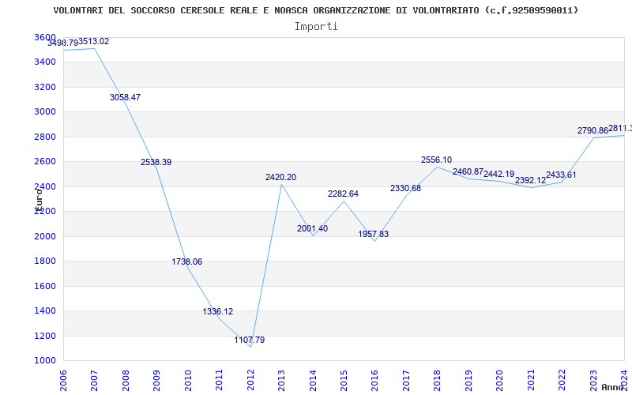Click the 3000 y-axis tick label
This screenshot has width=632, height=395.
click(x=45, y=111)
